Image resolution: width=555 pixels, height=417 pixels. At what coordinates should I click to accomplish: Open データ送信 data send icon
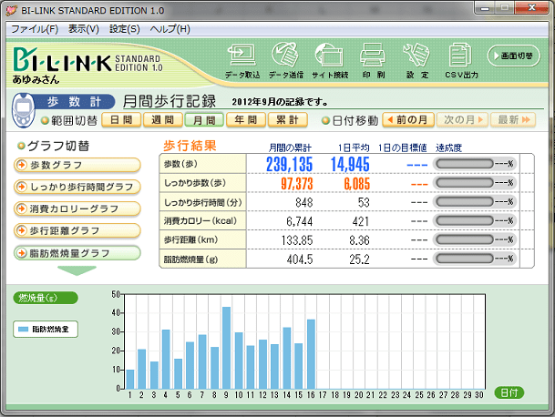tap(285, 60)
